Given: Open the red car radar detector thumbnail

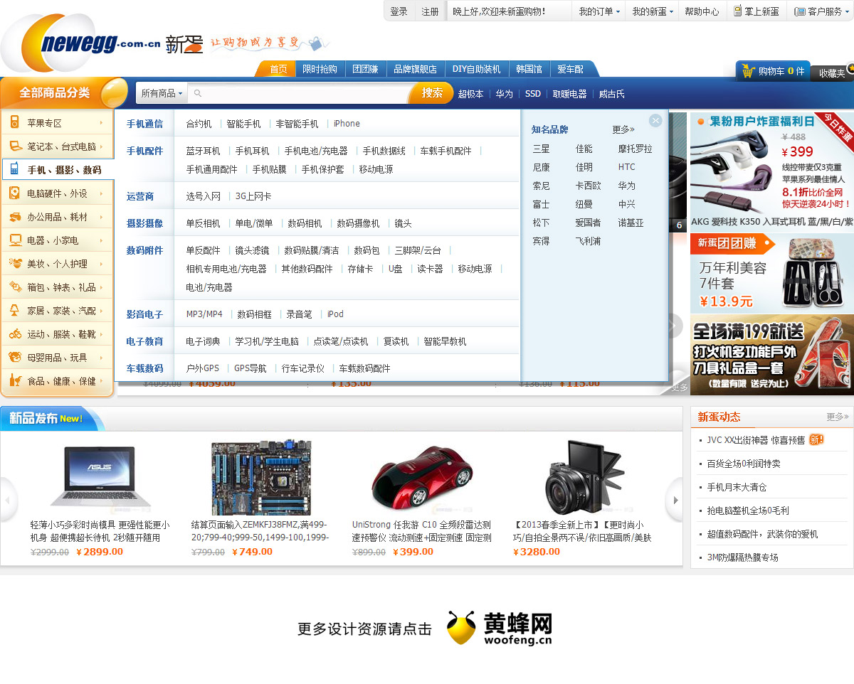Looking at the screenshot, I should 422,477.
